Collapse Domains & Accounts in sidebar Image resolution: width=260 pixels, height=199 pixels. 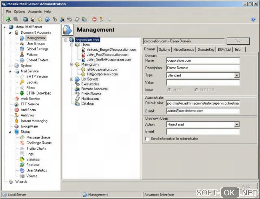(x=10, y=33)
